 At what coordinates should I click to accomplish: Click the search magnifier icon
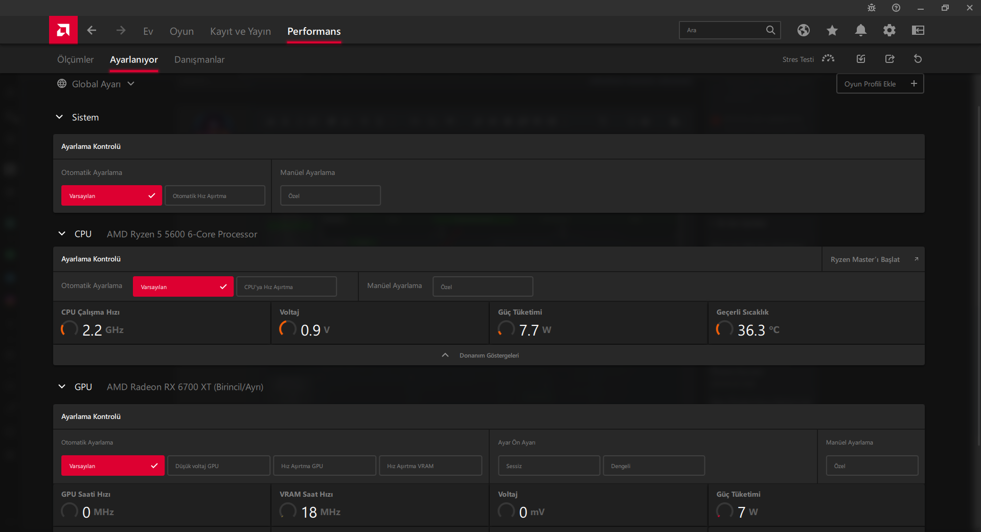coord(770,30)
